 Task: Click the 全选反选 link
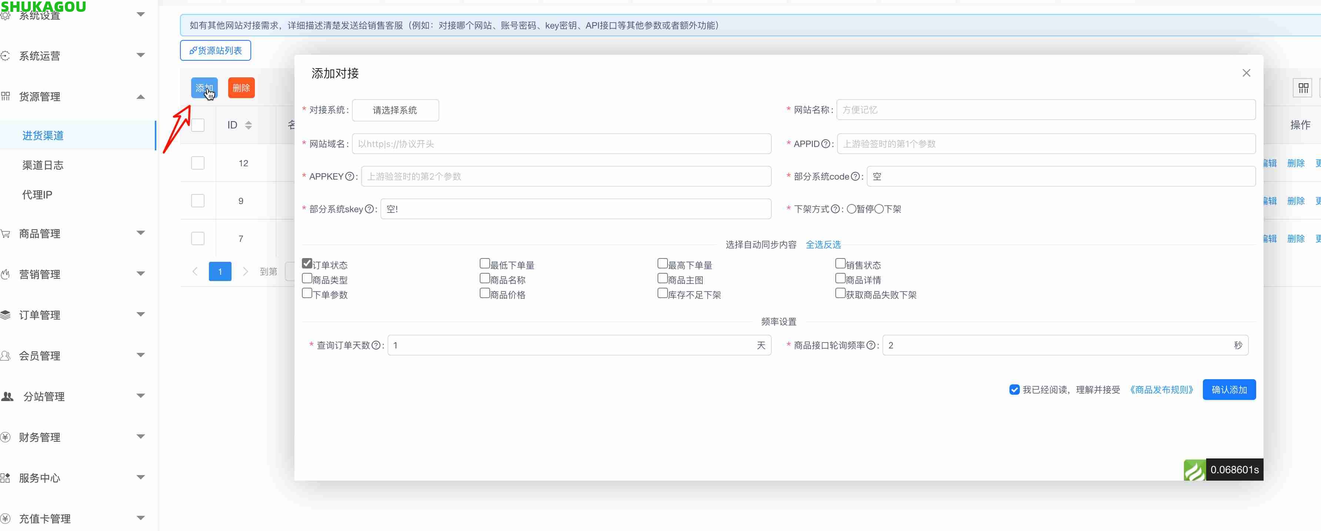tap(823, 244)
